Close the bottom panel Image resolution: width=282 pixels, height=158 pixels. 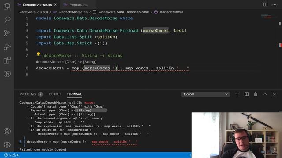coord(274,94)
